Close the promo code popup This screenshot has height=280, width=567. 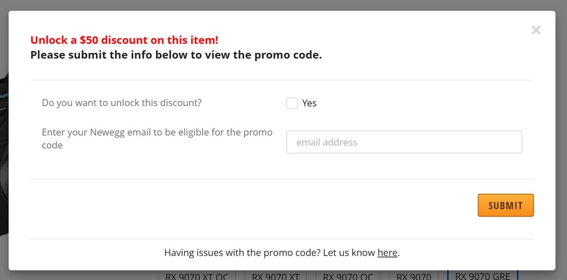click(x=536, y=30)
